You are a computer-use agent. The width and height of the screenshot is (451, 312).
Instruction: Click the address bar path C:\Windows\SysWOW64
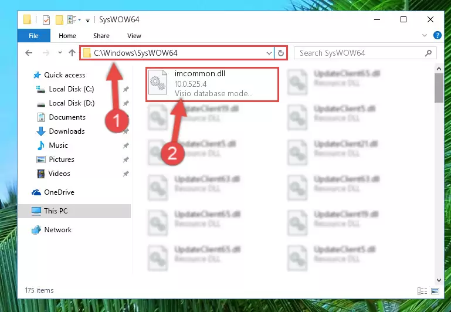135,53
